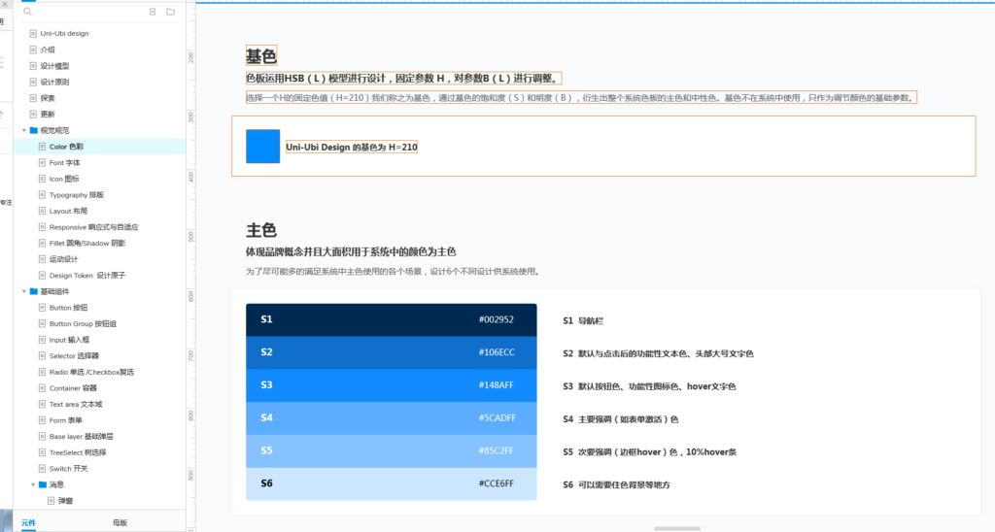
Task: Open the Switch 开关 page
Action: coord(69,468)
